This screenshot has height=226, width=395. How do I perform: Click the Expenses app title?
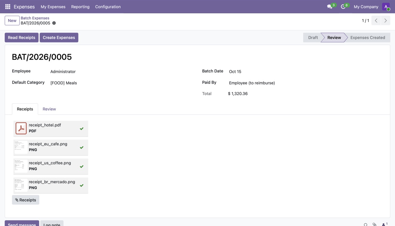click(x=24, y=6)
